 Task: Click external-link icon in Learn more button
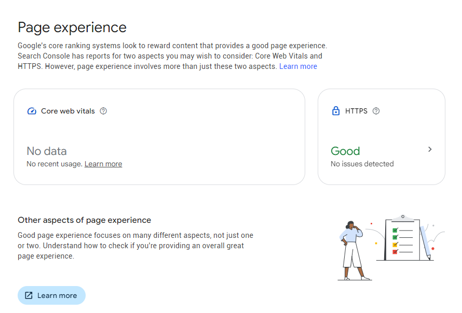pyautogui.click(x=29, y=295)
